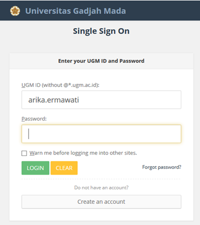Click the 'Warn me before logging me into other sites' label
The height and width of the screenshot is (225, 200).
[x=83, y=153]
